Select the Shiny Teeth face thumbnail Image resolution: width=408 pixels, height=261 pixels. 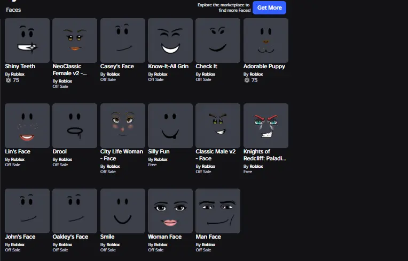[x=27, y=40]
